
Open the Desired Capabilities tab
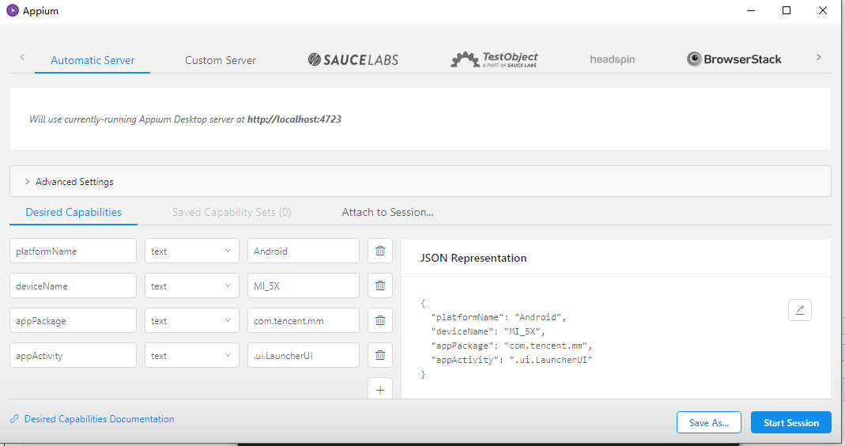74,213
